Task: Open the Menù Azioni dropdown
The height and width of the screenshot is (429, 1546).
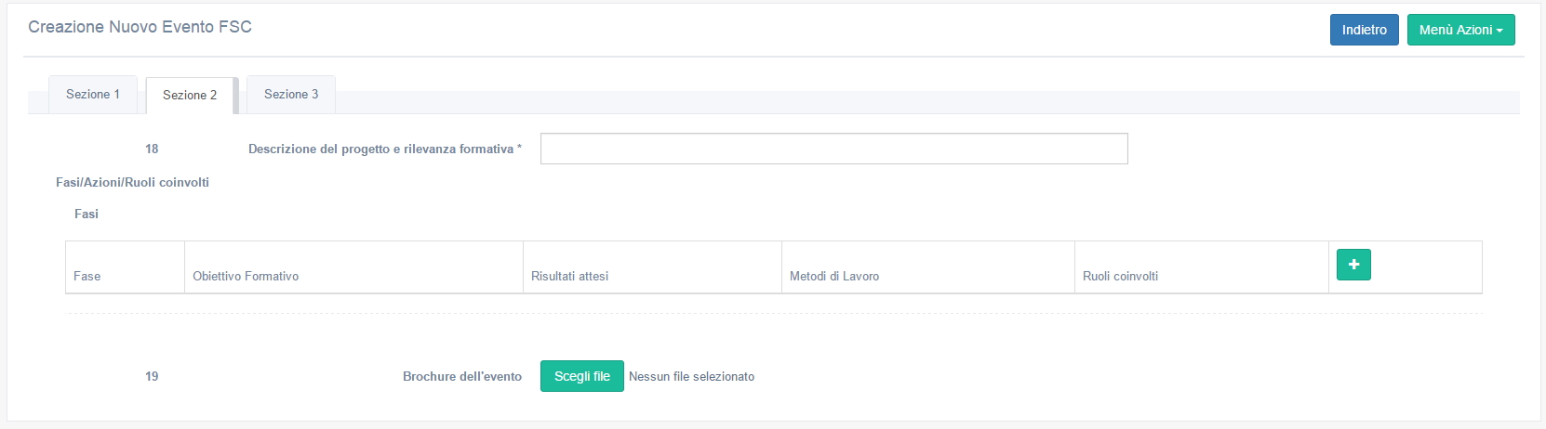Action: tap(1460, 30)
